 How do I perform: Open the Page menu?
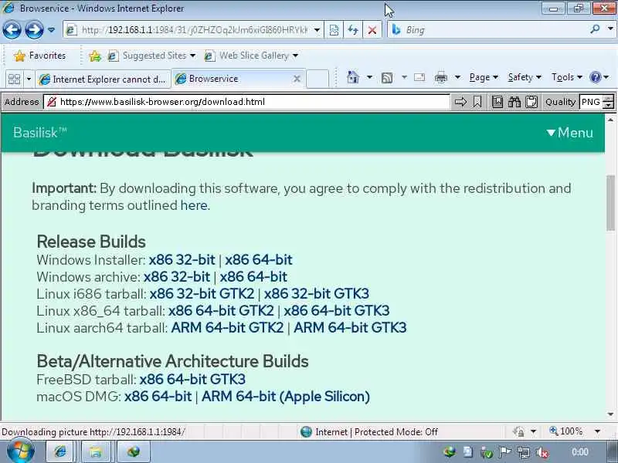click(x=484, y=77)
